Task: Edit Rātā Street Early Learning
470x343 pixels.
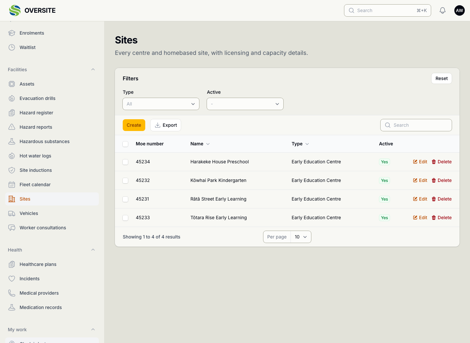Action: pyautogui.click(x=420, y=199)
